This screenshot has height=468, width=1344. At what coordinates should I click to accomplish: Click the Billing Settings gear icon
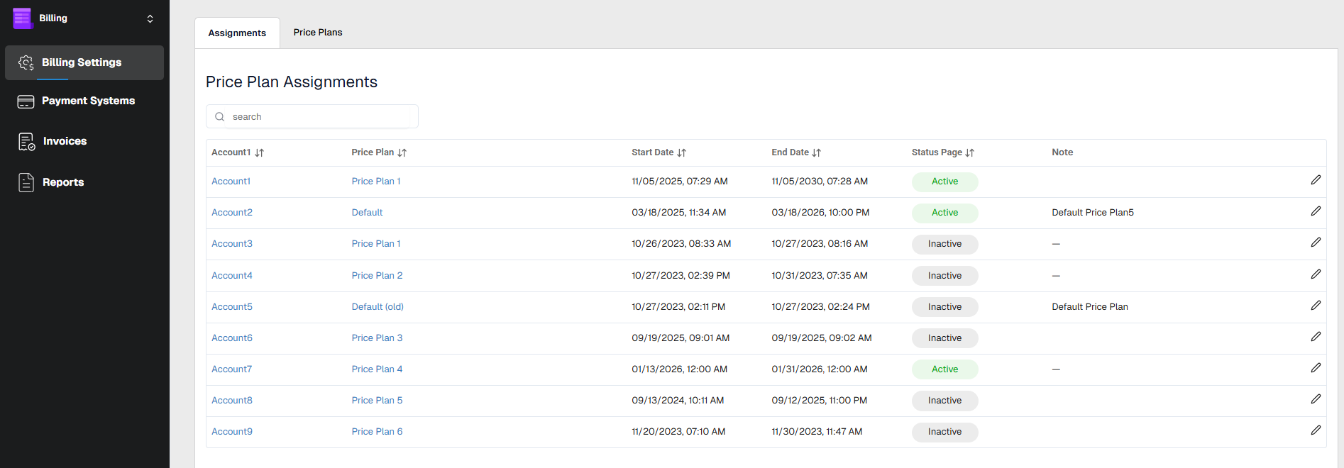[26, 63]
